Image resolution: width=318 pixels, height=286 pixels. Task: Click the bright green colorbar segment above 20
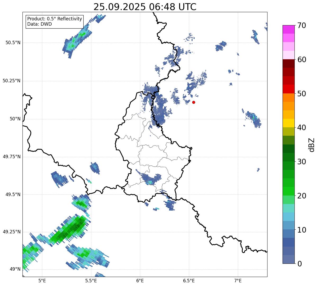point(289,191)
